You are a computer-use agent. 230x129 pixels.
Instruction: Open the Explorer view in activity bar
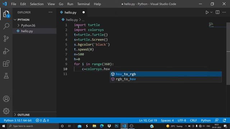coord(6,14)
